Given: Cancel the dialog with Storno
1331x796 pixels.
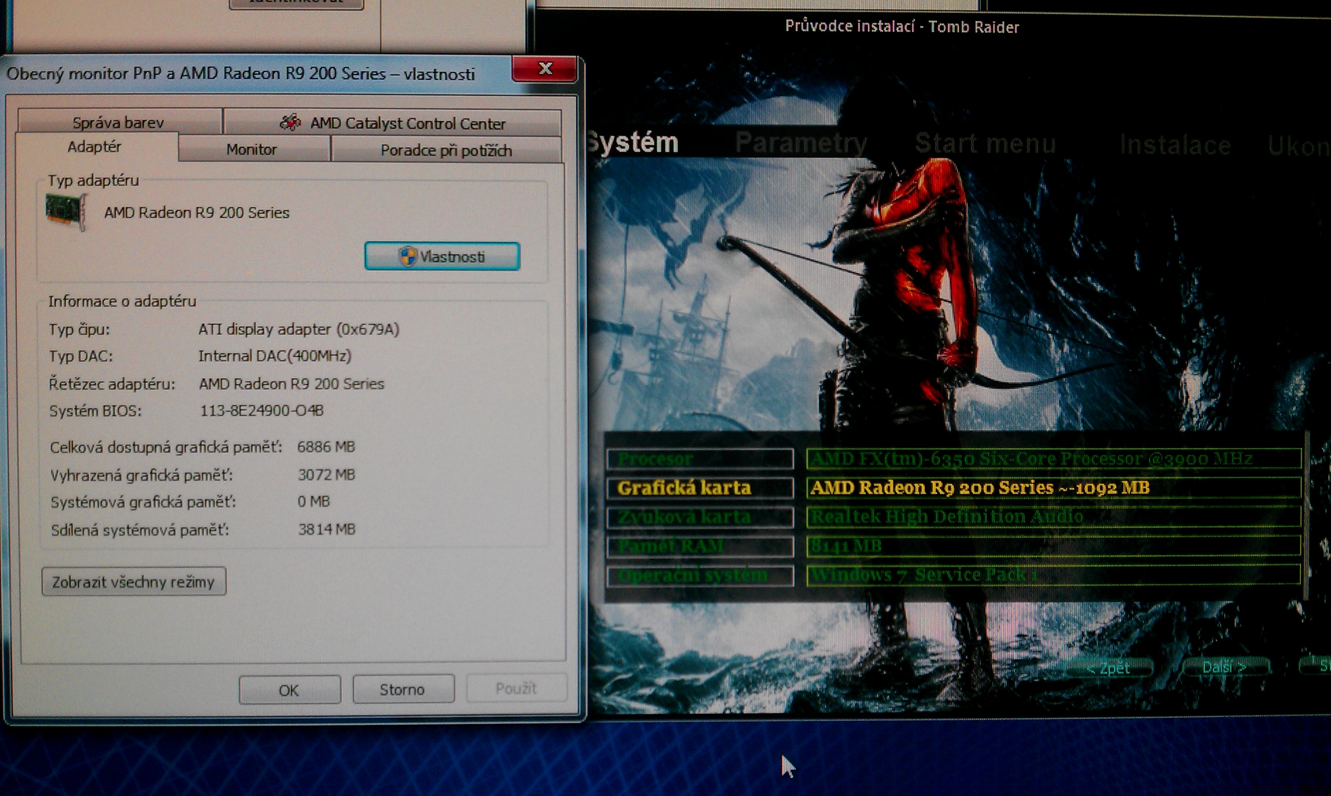Looking at the screenshot, I should [403, 689].
